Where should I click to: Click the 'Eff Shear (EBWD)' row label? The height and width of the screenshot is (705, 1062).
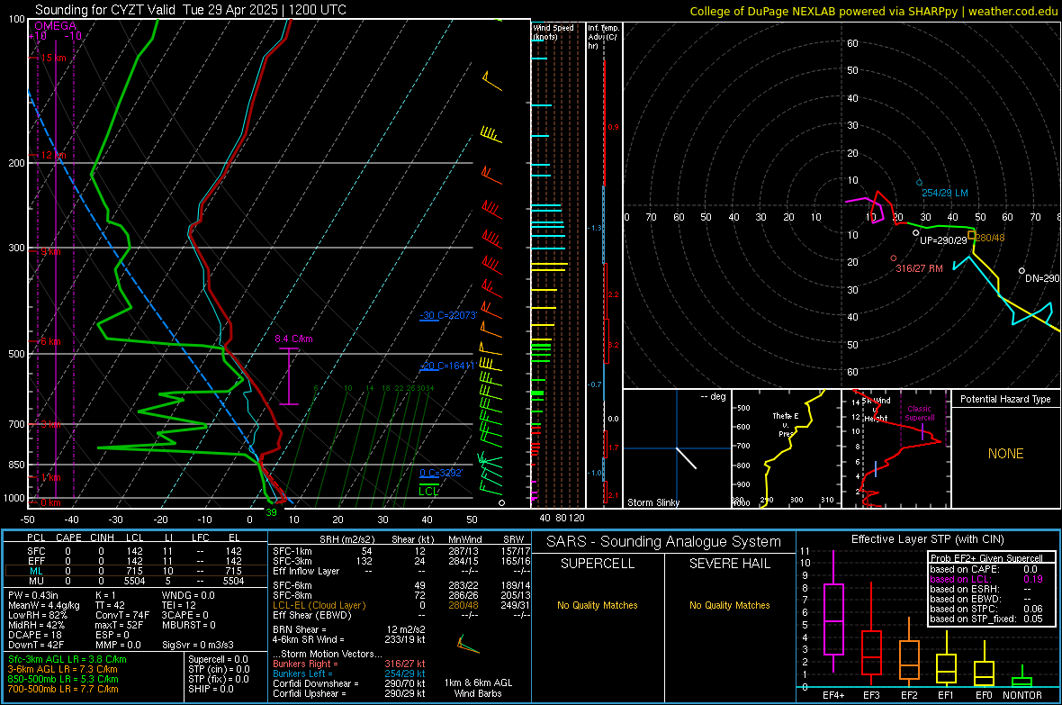pyautogui.click(x=312, y=616)
